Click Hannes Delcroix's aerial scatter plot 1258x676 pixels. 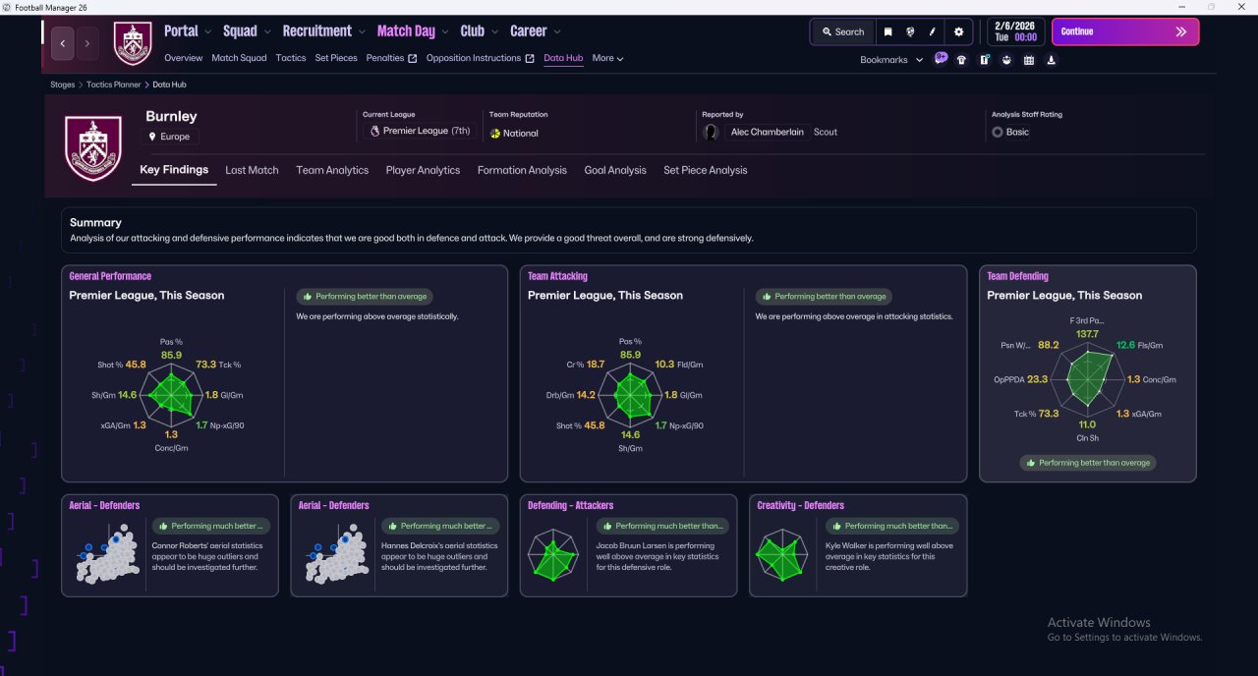click(338, 556)
